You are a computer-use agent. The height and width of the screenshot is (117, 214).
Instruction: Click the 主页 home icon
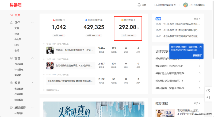[x=11, y=15]
